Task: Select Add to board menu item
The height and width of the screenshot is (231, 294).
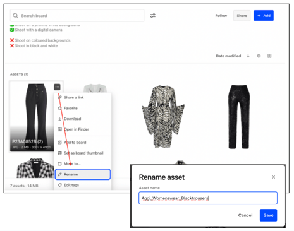Action: [x=82, y=143]
